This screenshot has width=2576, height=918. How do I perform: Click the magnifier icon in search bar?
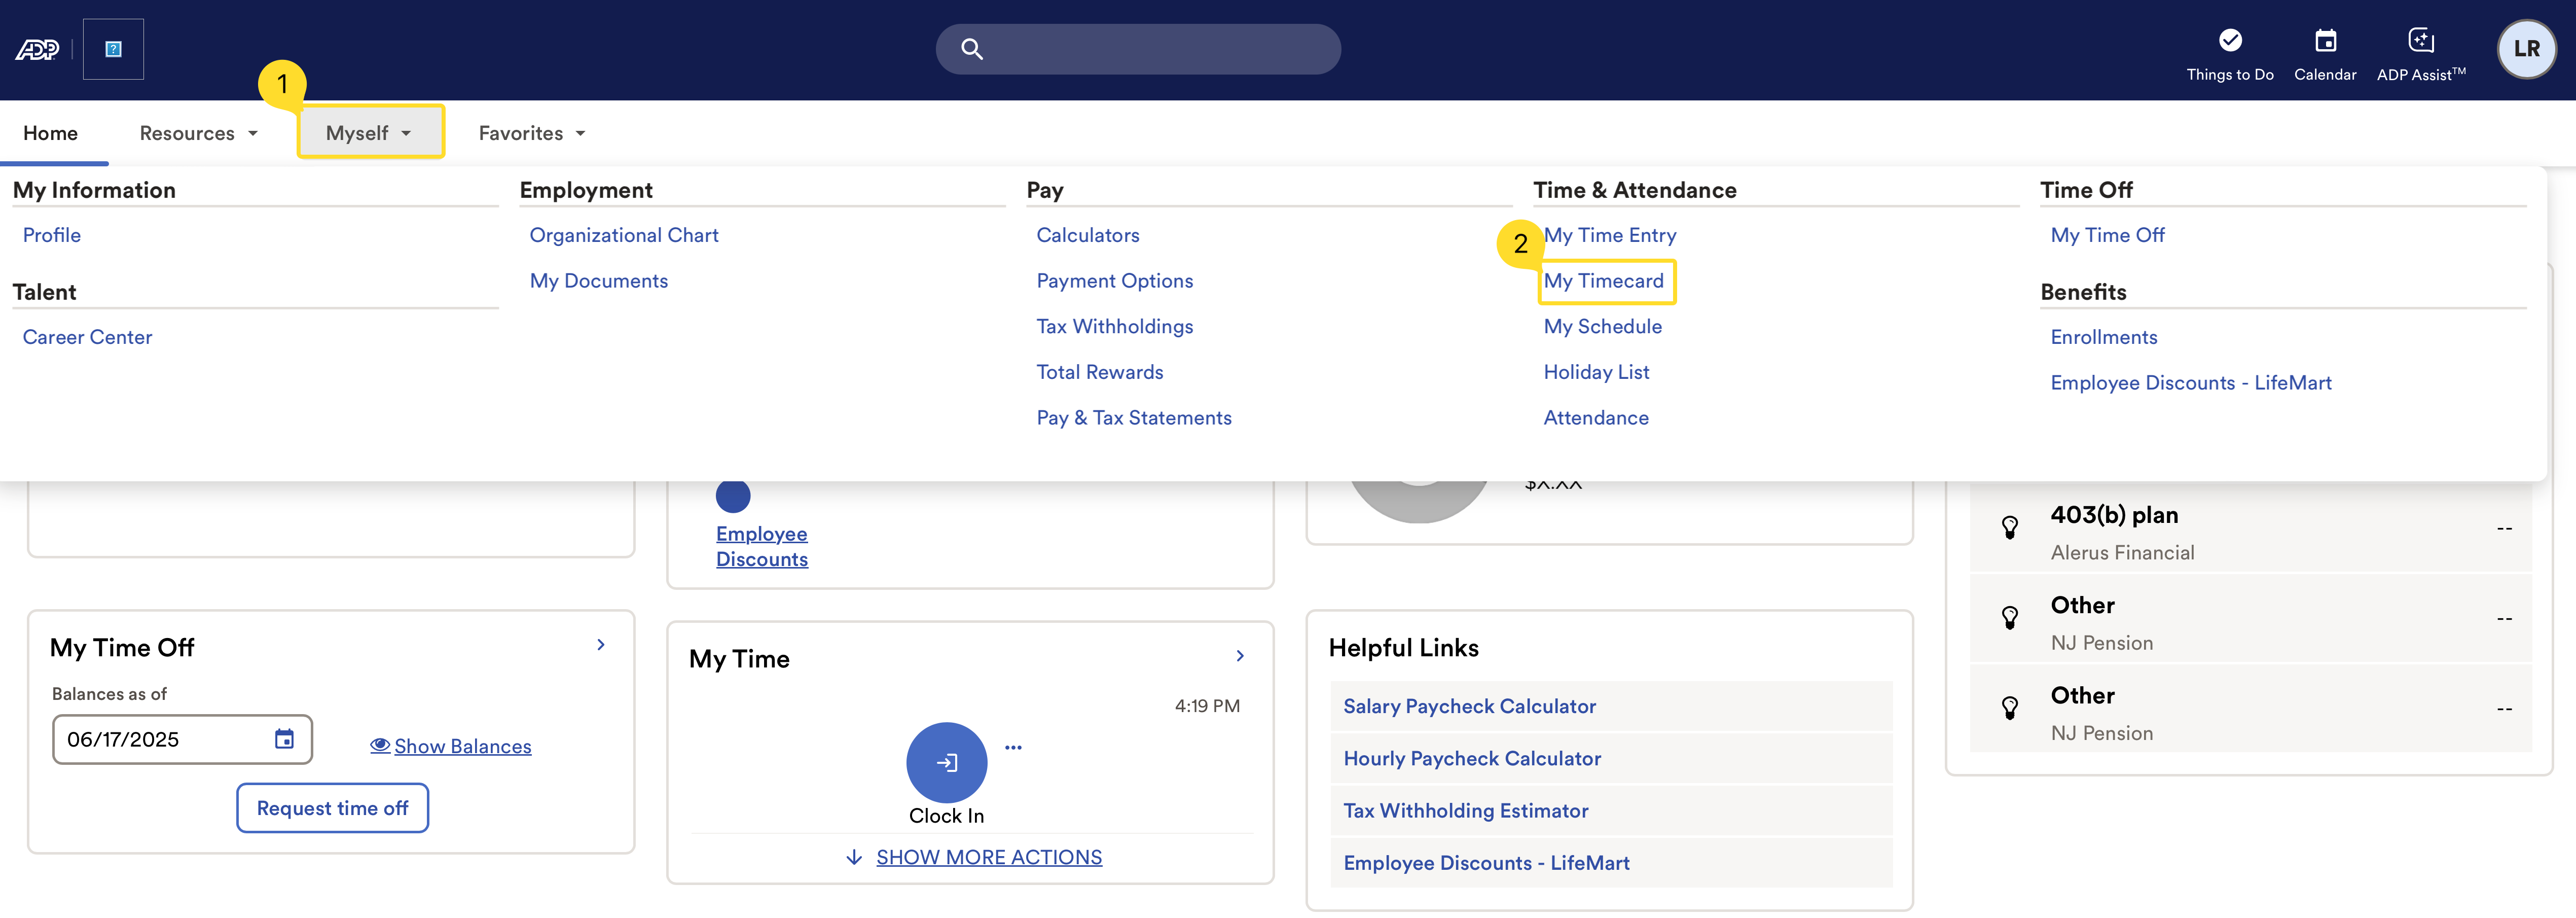[971, 49]
